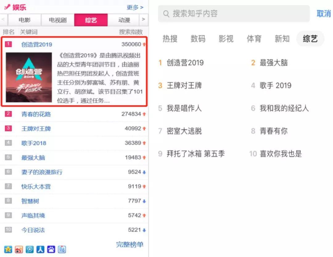Open the 新知 tab in Zhihu search

click(282, 38)
